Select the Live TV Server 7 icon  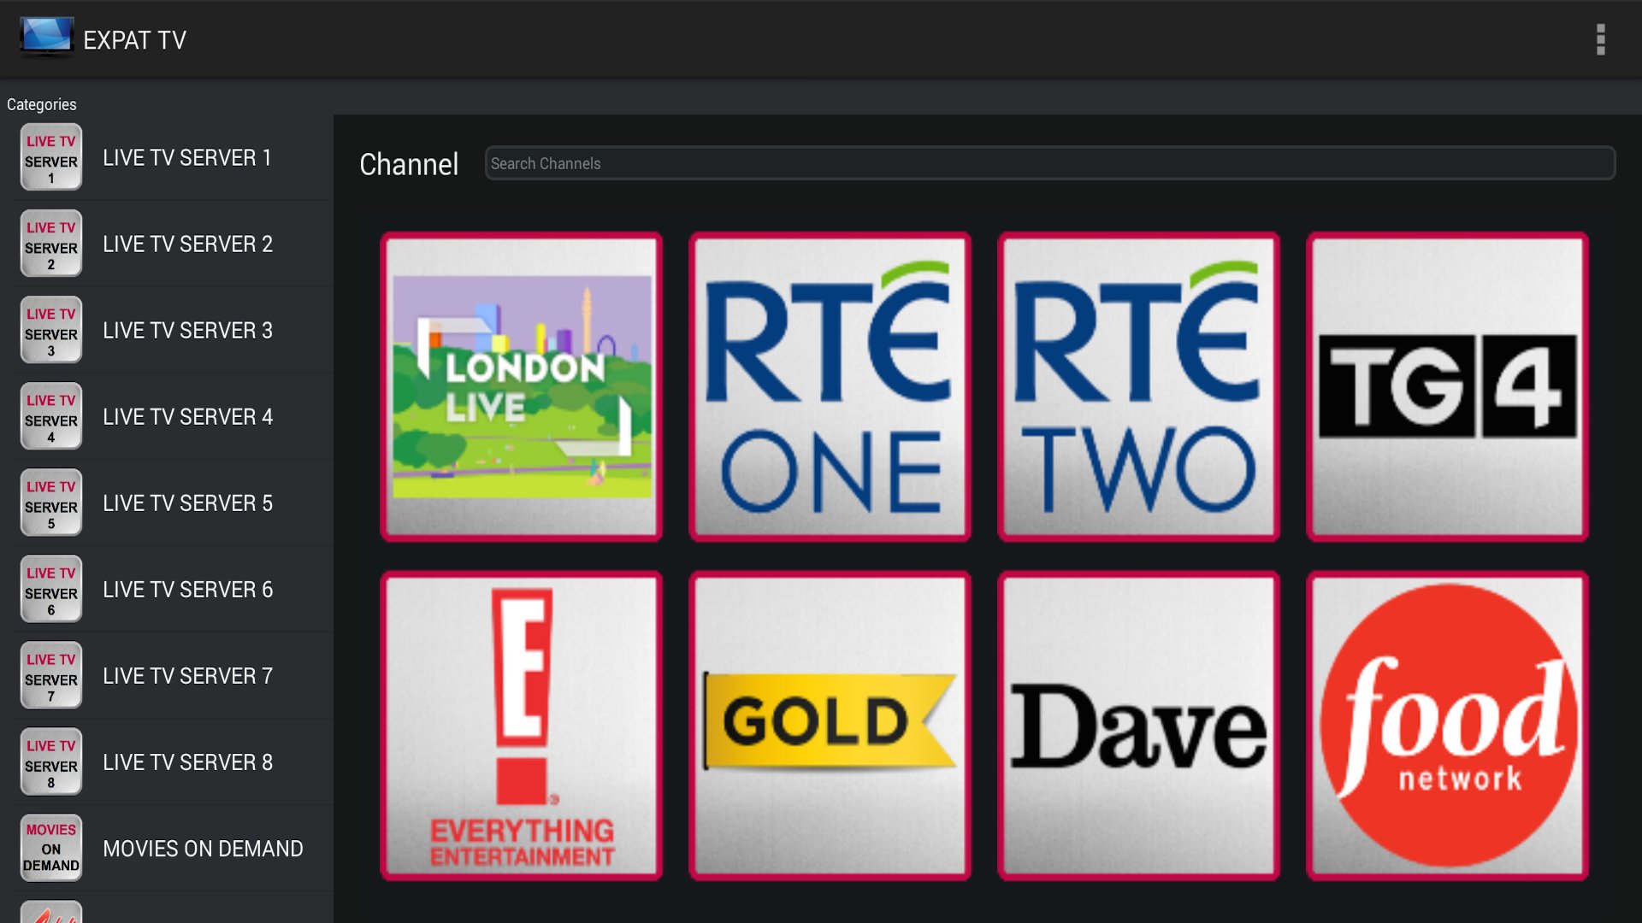click(x=51, y=675)
